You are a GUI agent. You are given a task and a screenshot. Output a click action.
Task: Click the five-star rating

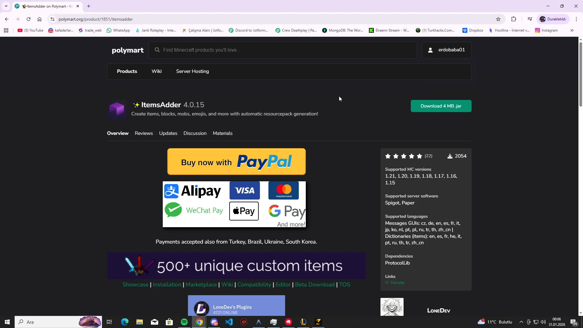[404, 156]
